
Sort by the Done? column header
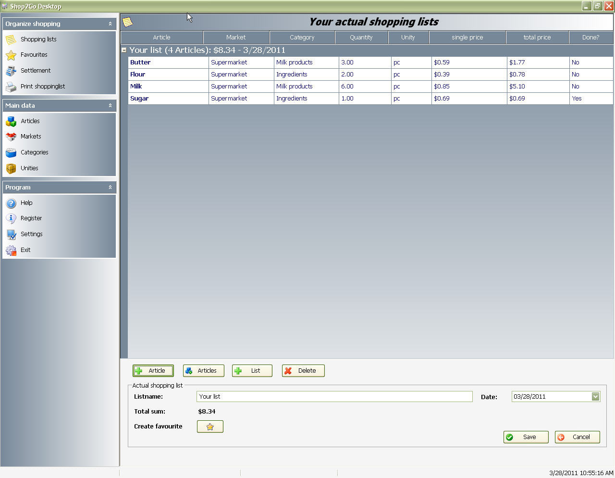(x=591, y=38)
